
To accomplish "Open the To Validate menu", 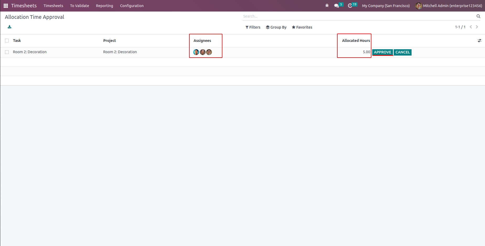I will [x=79, y=6].
